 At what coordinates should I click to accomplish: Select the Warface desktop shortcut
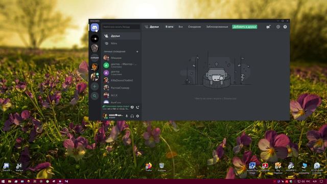(19, 167)
